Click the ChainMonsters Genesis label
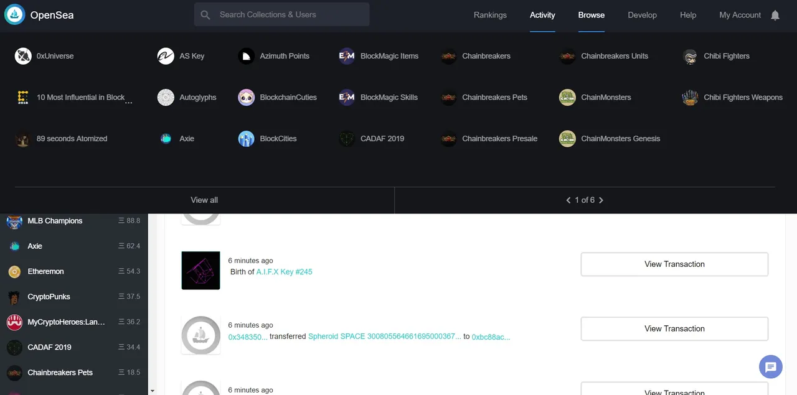This screenshot has height=395, width=797. 620,139
